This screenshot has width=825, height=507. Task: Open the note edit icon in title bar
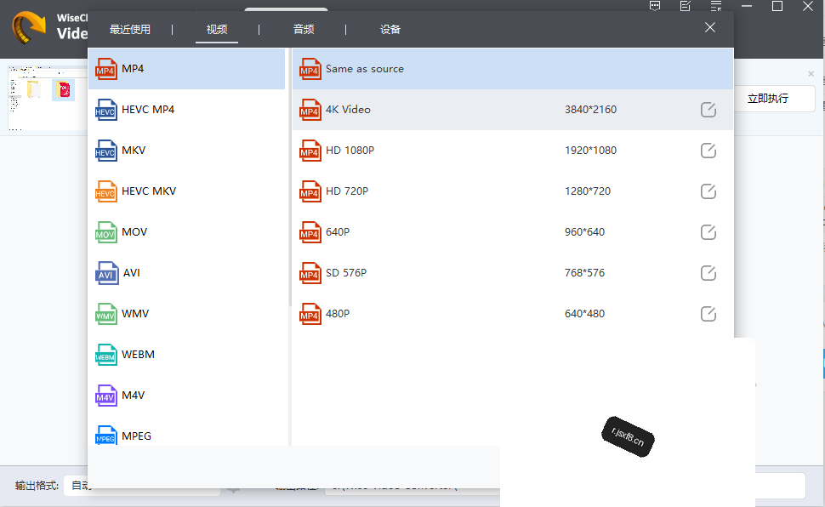[685, 6]
